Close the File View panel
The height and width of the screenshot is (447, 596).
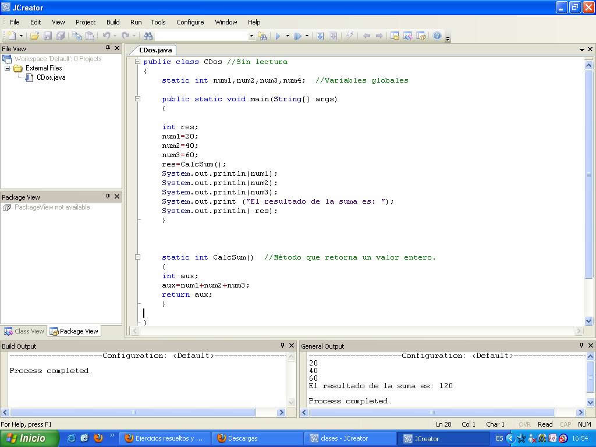click(117, 48)
